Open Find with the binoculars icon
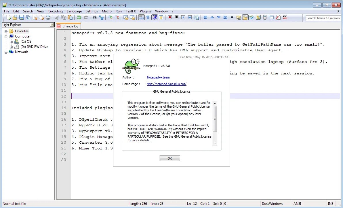This screenshot has width=343, height=208. (94, 17)
